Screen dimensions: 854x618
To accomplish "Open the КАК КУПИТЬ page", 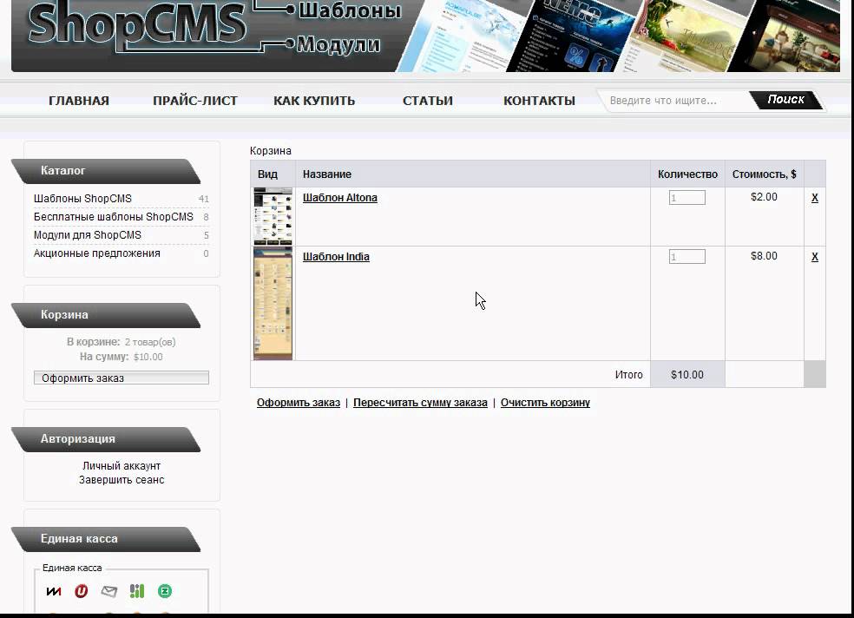I will (314, 101).
